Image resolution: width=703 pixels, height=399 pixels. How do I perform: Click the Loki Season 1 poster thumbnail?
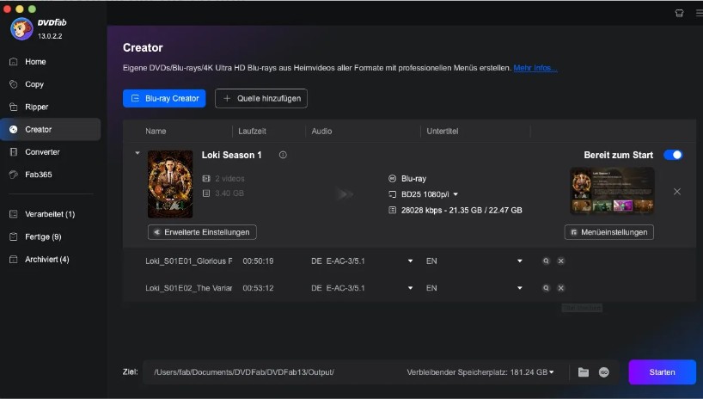click(x=170, y=184)
